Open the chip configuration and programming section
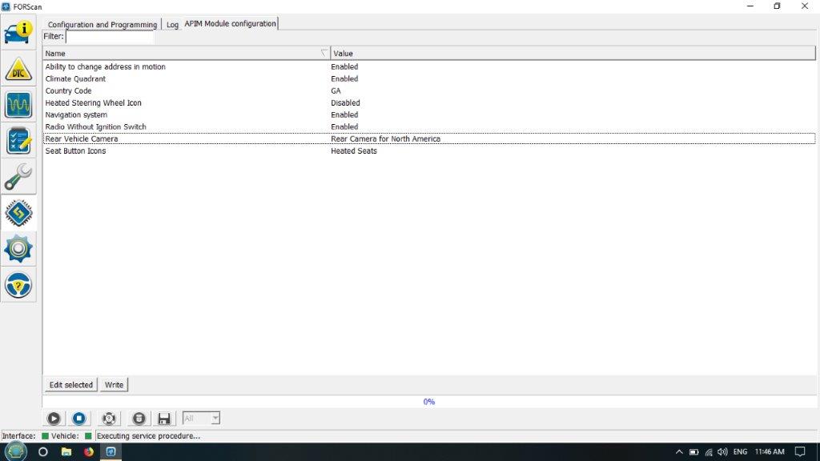Image resolution: width=820 pixels, height=461 pixels. 18,214
